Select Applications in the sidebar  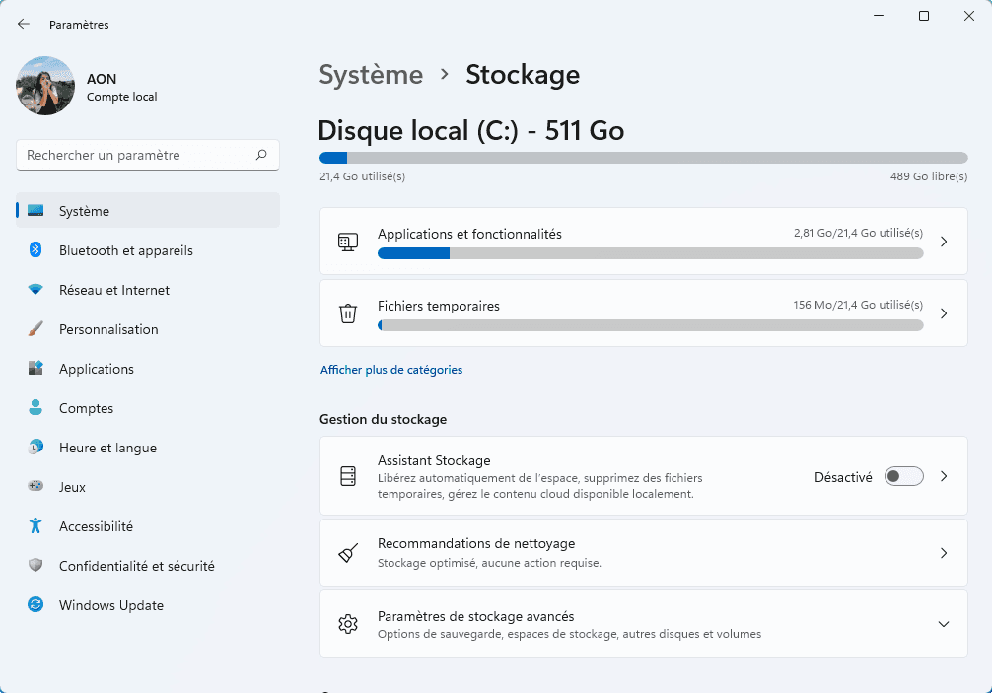97,369
